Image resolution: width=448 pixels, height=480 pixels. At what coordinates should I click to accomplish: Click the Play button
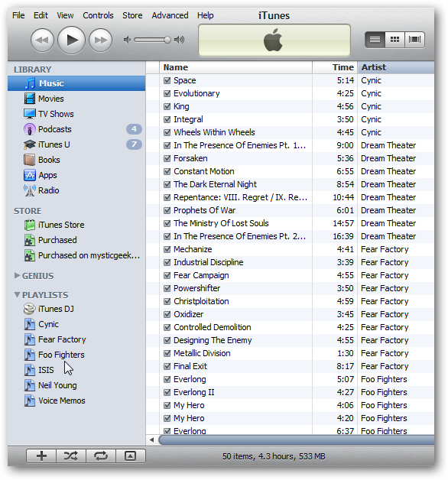click(x=71, y=40)
